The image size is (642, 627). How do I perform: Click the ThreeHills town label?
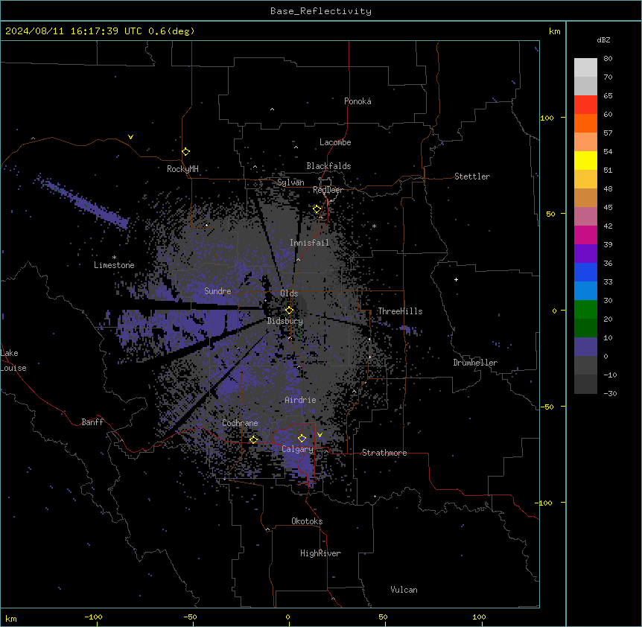(x=400, y=311)
